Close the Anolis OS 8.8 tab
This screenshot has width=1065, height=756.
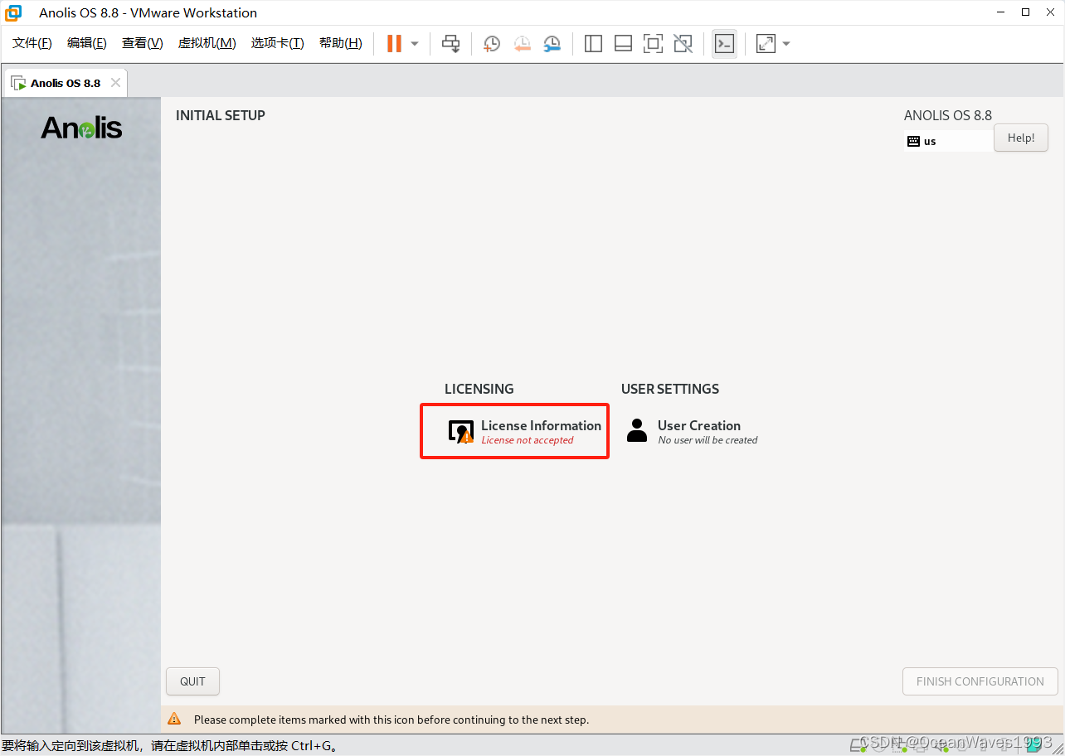[x=115, y=83]
